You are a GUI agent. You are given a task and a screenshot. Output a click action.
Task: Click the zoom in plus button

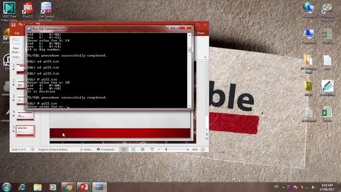click(x=188, y=149)
